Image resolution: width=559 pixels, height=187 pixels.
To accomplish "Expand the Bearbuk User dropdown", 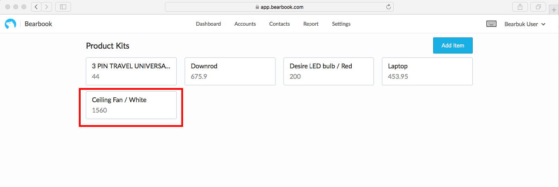I will [525, 24].
